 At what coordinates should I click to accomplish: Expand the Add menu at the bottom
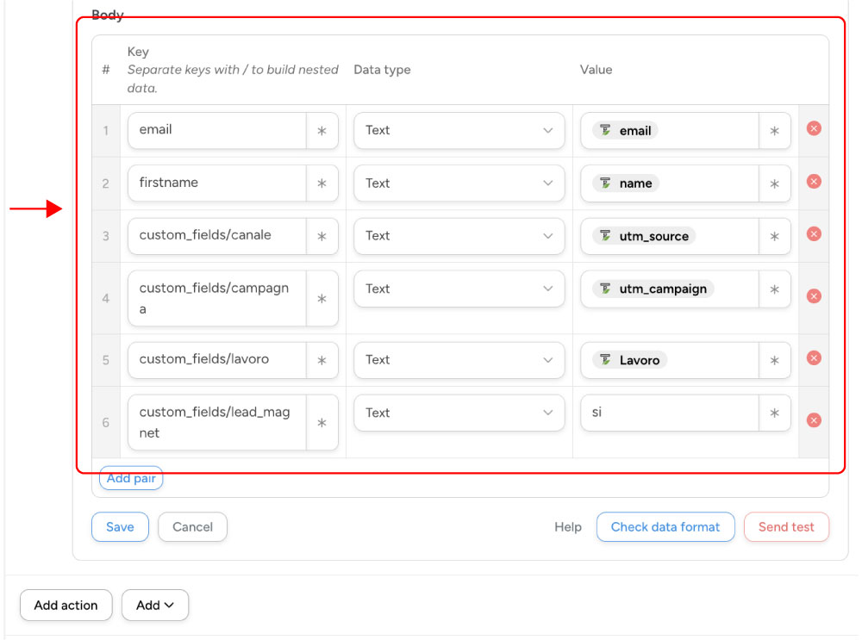pos(155,605)
